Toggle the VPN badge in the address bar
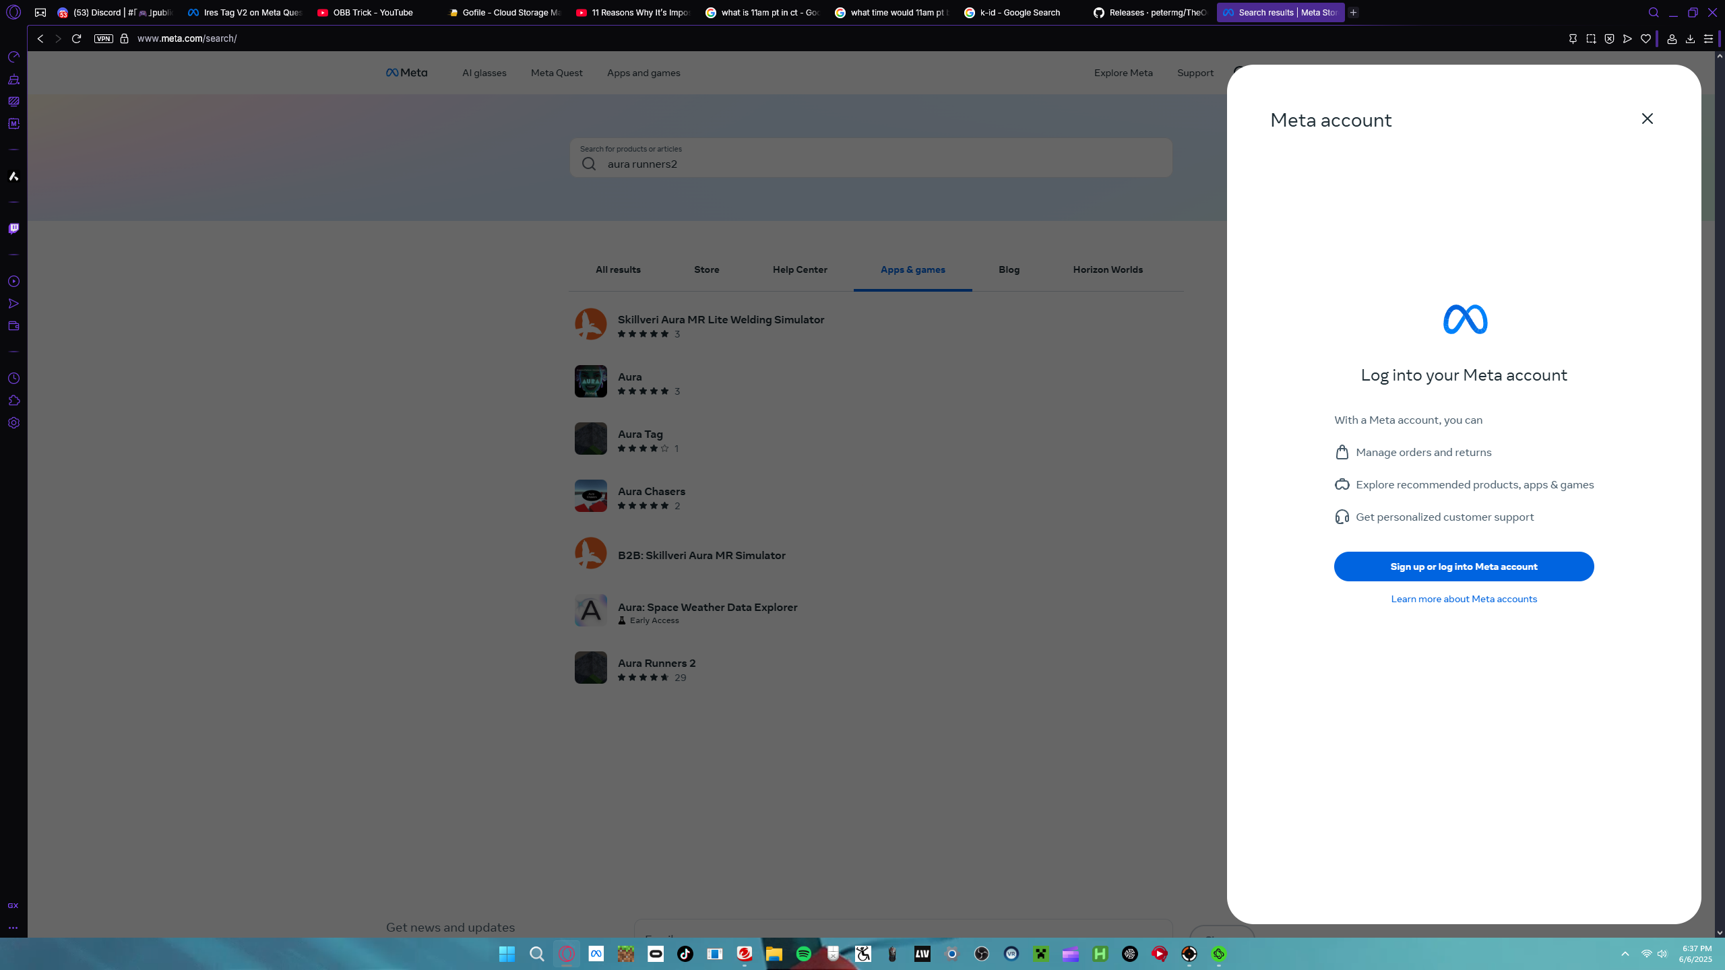The image size is (1725, 970). pyautogui.click(x=103, y=39)
